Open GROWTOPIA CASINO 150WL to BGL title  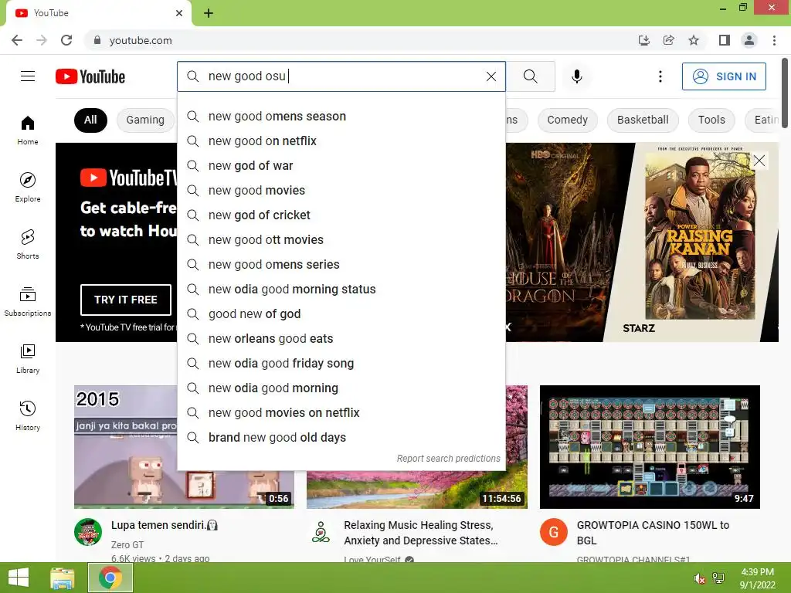[x=653, y=533]
